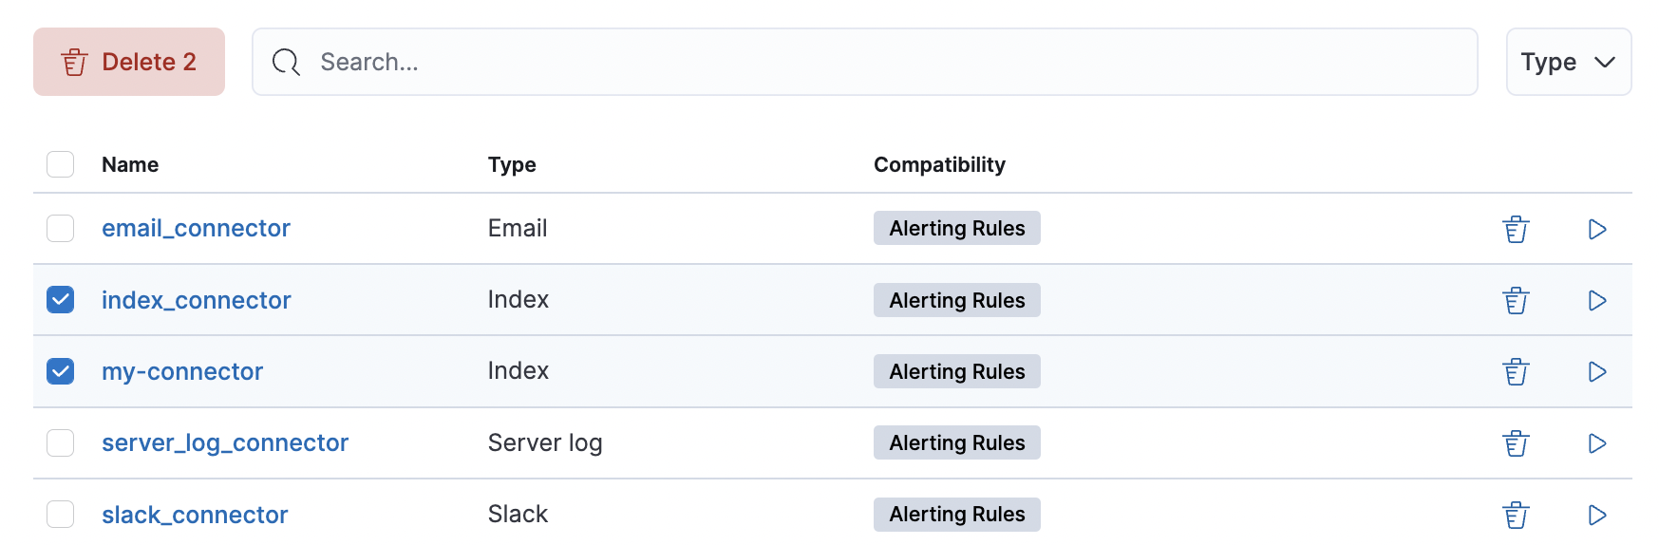Screen dimensions: 1659x545
Task: Uncheck the index_connector checkbox
Action: point(61,300)
